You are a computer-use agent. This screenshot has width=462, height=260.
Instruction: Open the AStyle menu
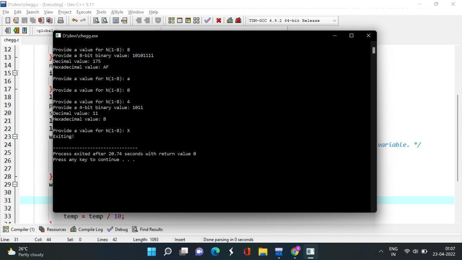[x=117, y=12]
